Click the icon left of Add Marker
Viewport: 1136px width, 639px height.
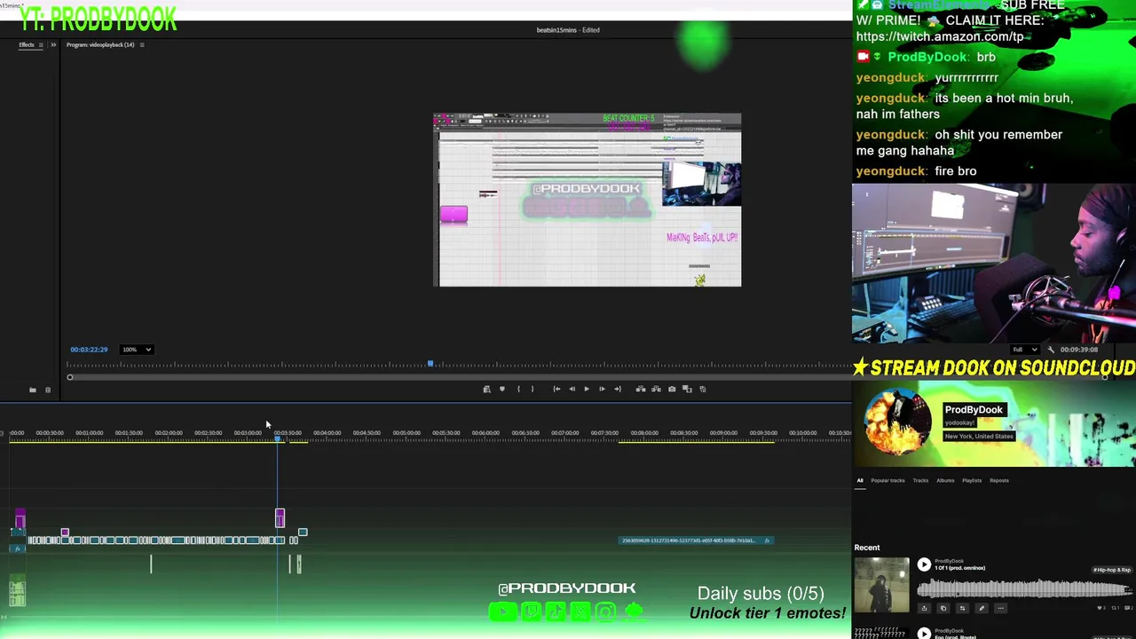[x=486, y=389]
